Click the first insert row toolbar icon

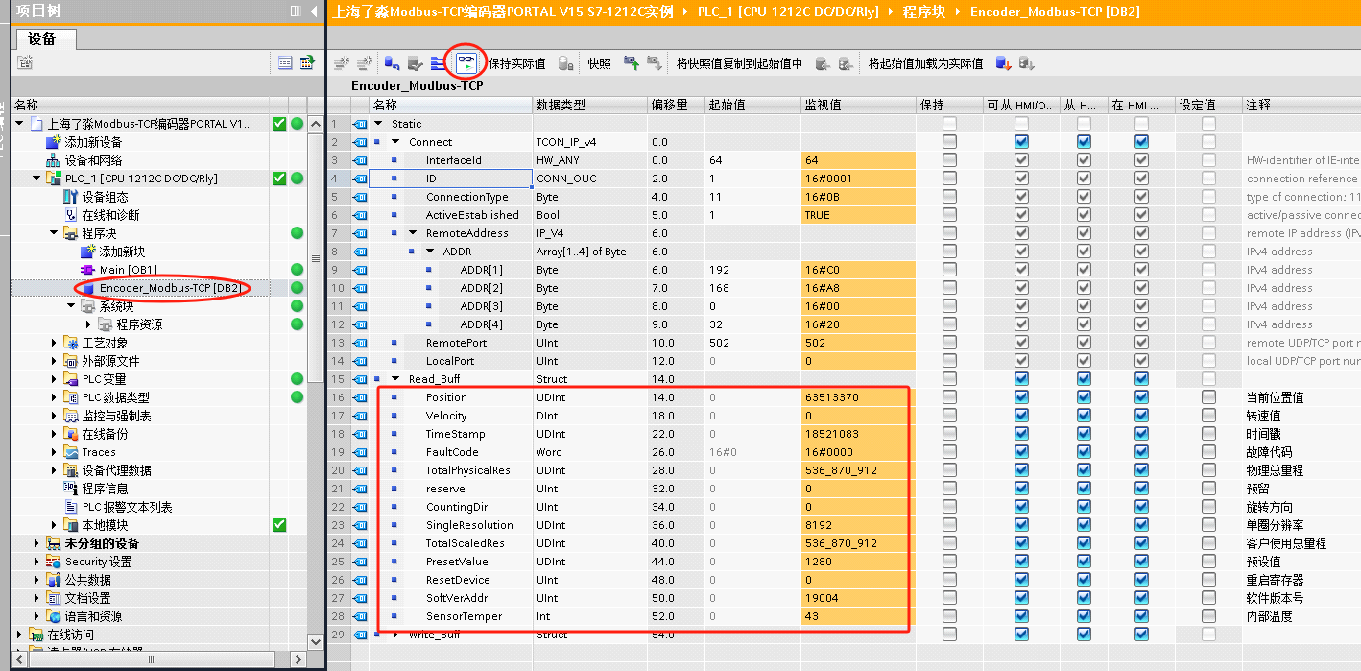(x=341, y=63)
